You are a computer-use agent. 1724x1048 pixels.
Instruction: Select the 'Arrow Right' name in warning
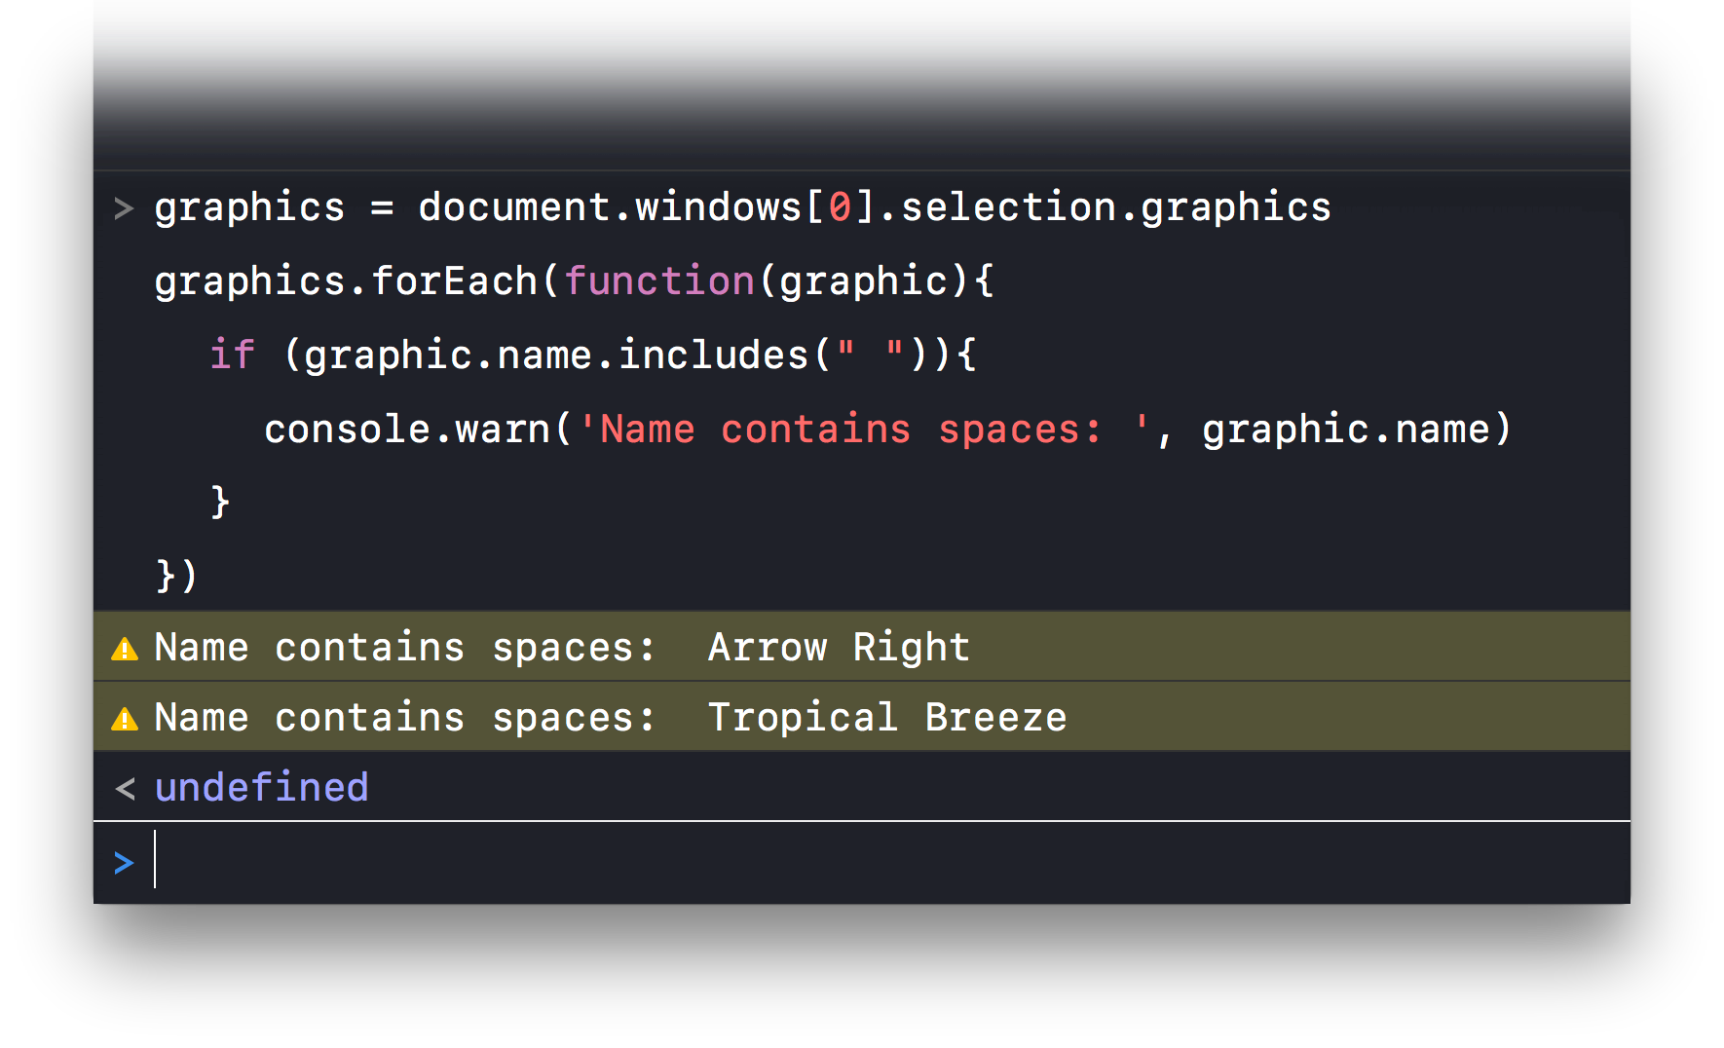point(839,648)
